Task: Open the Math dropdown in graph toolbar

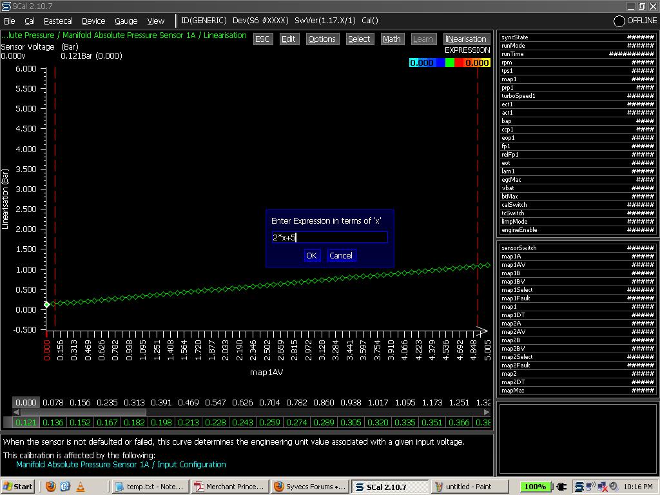Action: [x=391, y=39]
